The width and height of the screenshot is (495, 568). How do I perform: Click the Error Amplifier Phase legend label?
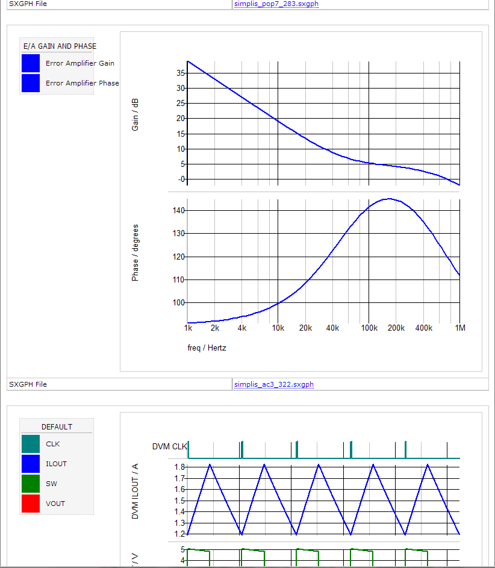(82, 83)
